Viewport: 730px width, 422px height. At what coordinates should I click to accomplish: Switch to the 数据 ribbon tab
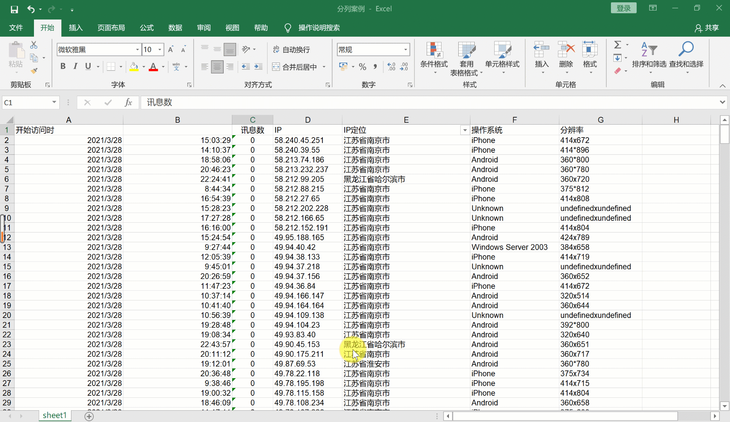click(x=175, y=28)
